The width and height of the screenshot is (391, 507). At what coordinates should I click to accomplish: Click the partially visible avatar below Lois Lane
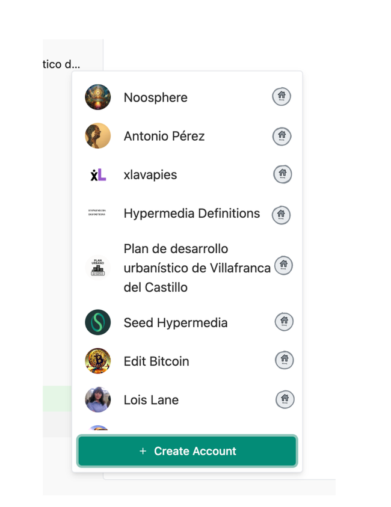(x=98, y=429)
